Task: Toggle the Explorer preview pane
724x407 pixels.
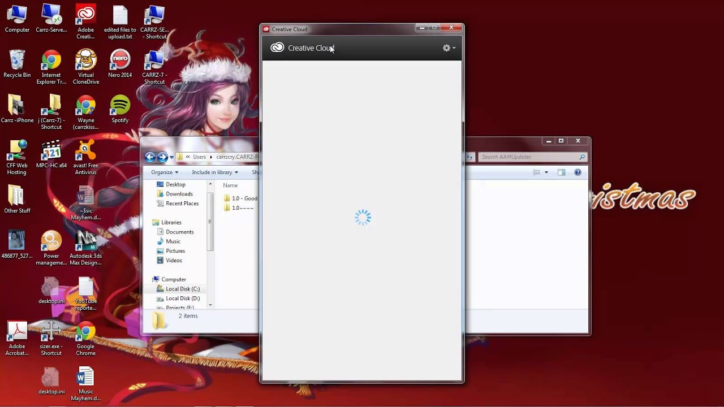Action: (x=561, y=172)
